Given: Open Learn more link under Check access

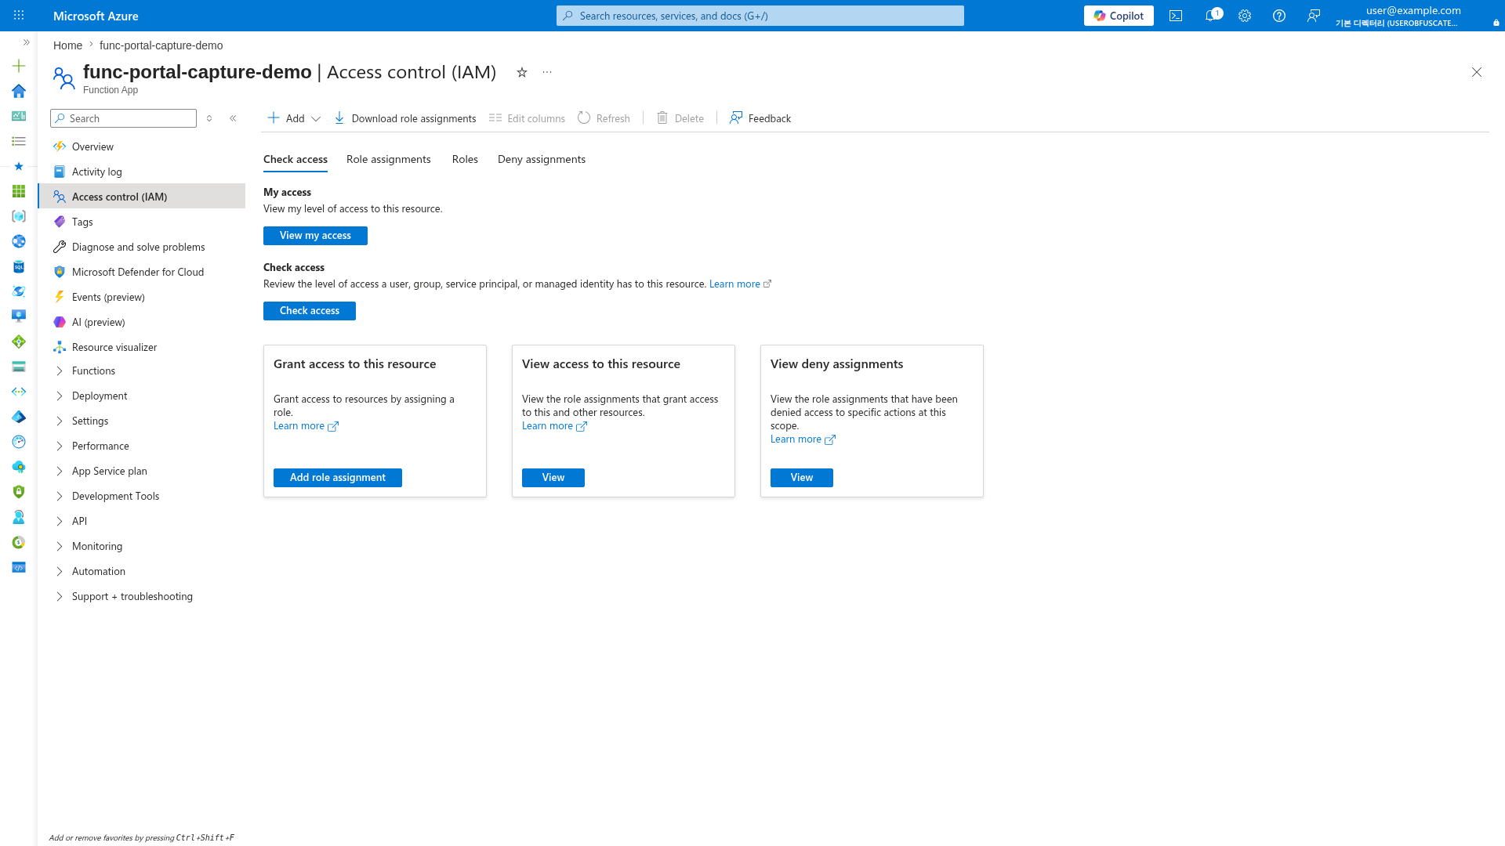Looking at the screenshot, I should coord(740,284).
